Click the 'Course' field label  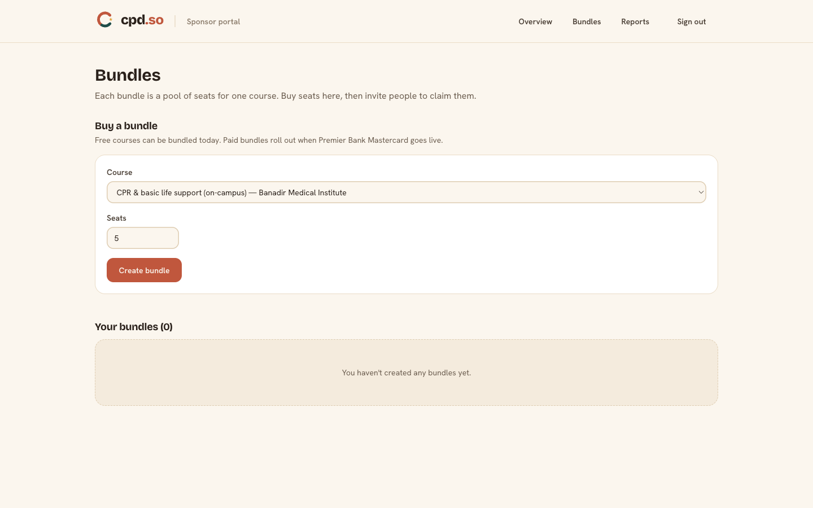point(120,172)
